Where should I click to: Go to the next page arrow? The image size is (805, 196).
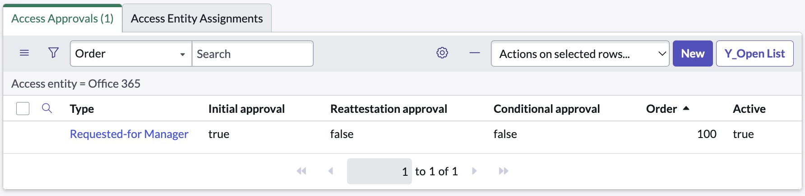point(474,171)
